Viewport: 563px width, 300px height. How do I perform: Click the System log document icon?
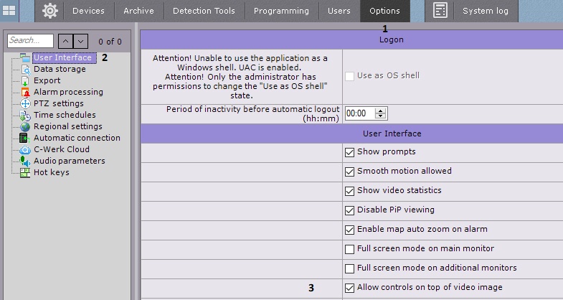[x=440, y=11]
